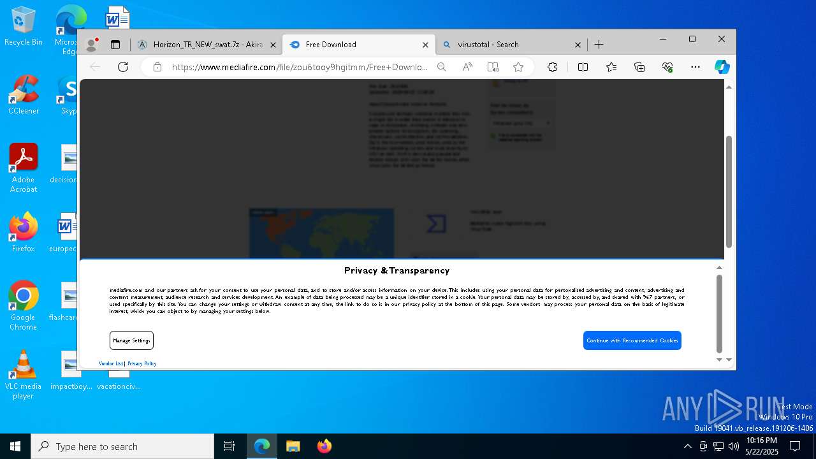Select the Google Chrome desktop icon

coord(24,305)
